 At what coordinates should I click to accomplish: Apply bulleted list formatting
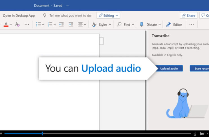(x=39, y=25)
